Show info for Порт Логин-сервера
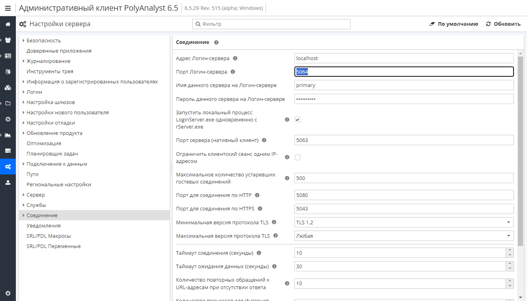 pyautogui.click(x=233, y=72)
